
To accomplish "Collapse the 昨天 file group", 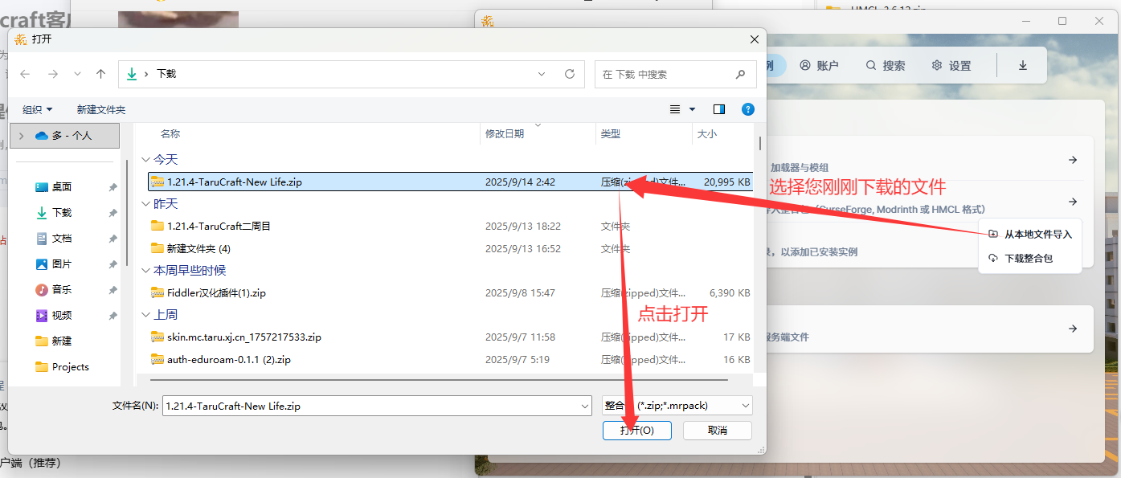I will (x=146, y=204).
